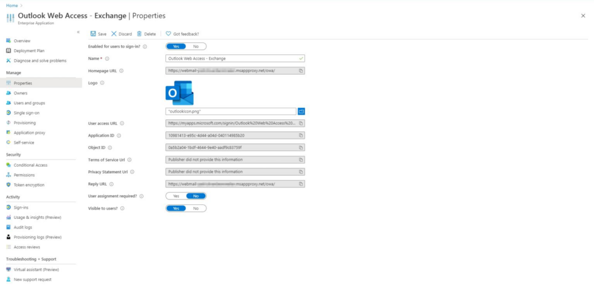The height and width of the screenshot is (286, 594).
Task: Show info tooltip next to User access URL
Action: click(122, 123)
